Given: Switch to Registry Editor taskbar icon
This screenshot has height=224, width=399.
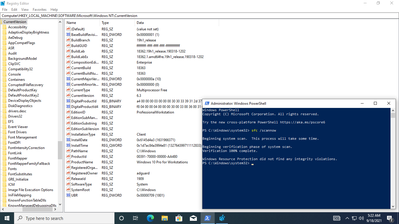Looking at the screenshot, I should (222, 218).
